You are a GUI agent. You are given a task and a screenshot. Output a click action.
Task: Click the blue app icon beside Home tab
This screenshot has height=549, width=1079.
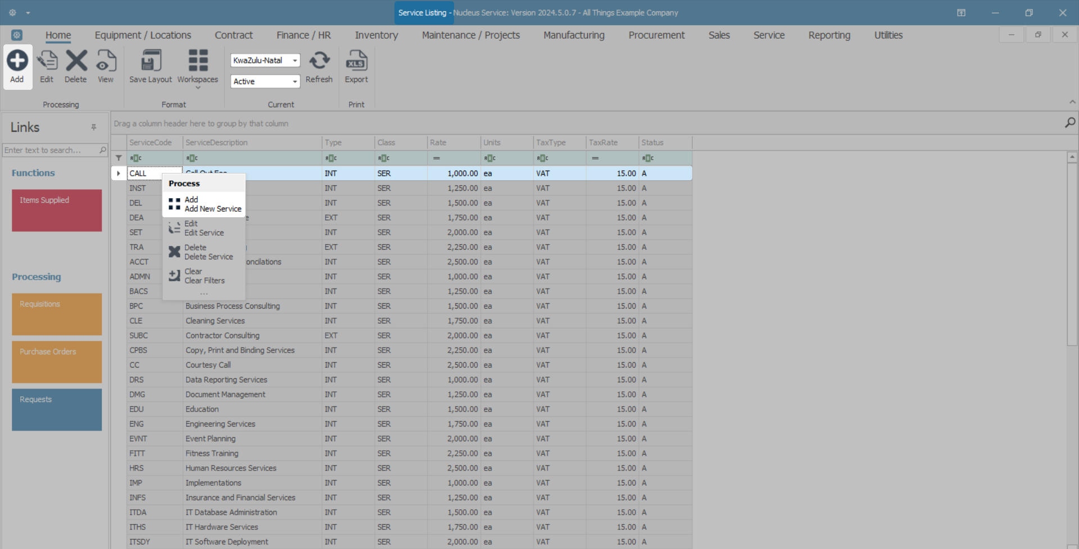pyautogui.click(x=17, y=35)
